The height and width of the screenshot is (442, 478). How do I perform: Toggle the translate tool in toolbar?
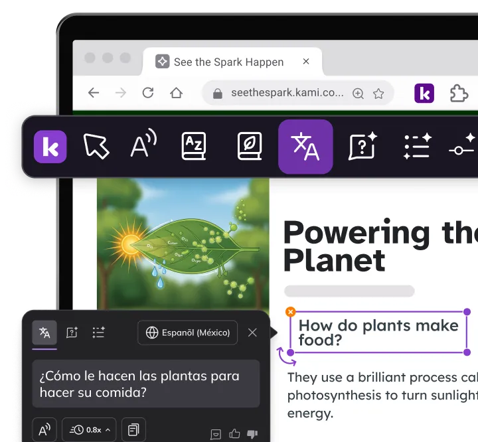coord(305,147)
